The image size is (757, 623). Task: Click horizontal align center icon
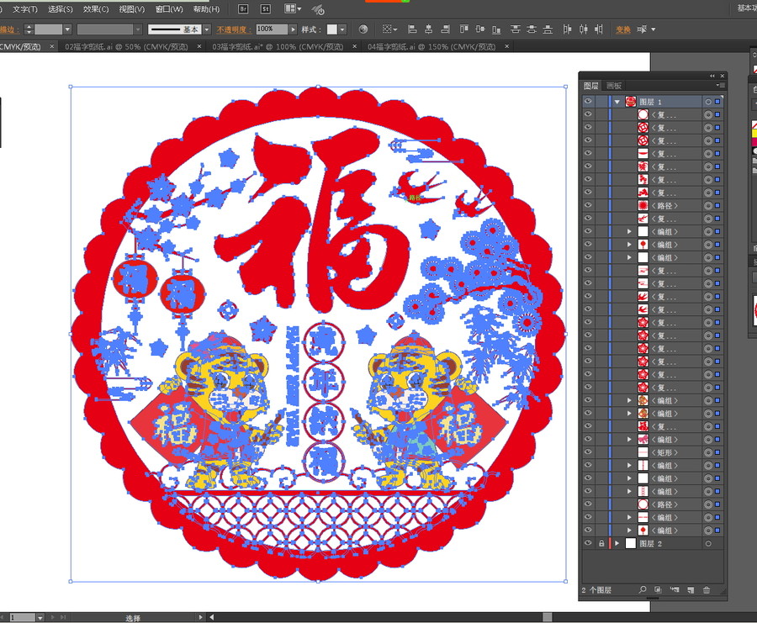tap(429, 29)
